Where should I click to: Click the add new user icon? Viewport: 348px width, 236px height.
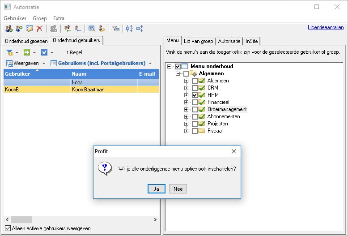(19, 29)
